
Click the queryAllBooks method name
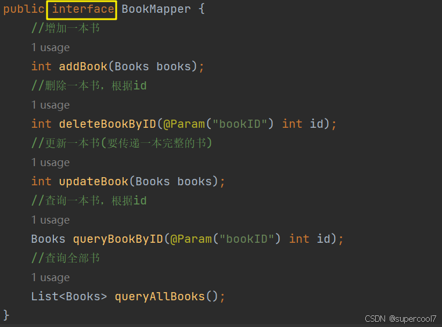tap(160, 297)
